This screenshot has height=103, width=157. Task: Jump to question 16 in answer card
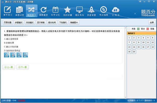coord(143,47)
